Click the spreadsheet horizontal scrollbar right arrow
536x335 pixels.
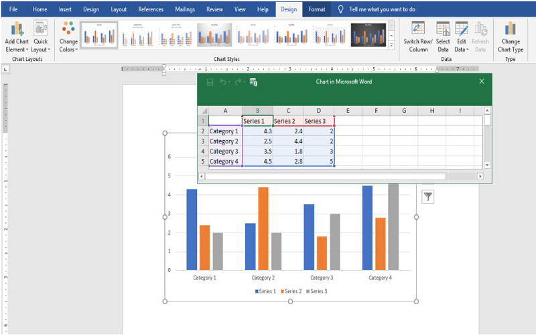tap(480, 176)
